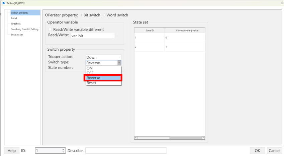This screenshot has height=156, width=284.
Task: Choose OFF from Switch type list
Action: [103, 73]
